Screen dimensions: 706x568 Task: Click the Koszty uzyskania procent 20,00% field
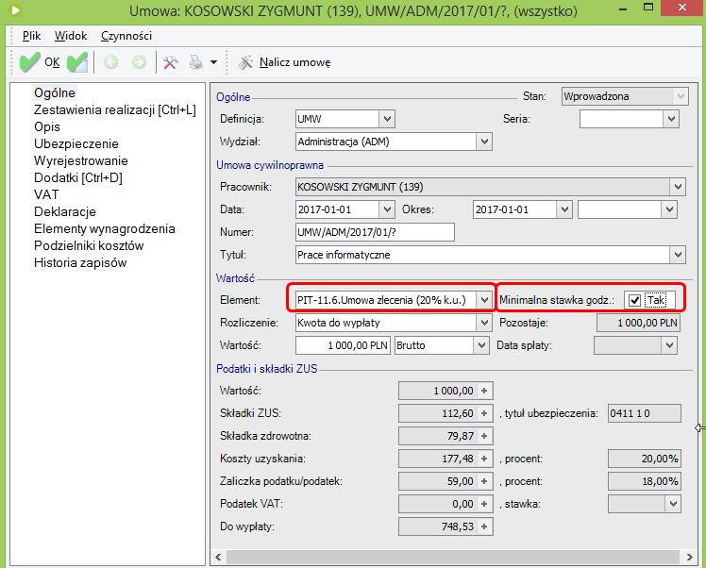(645, 459)
